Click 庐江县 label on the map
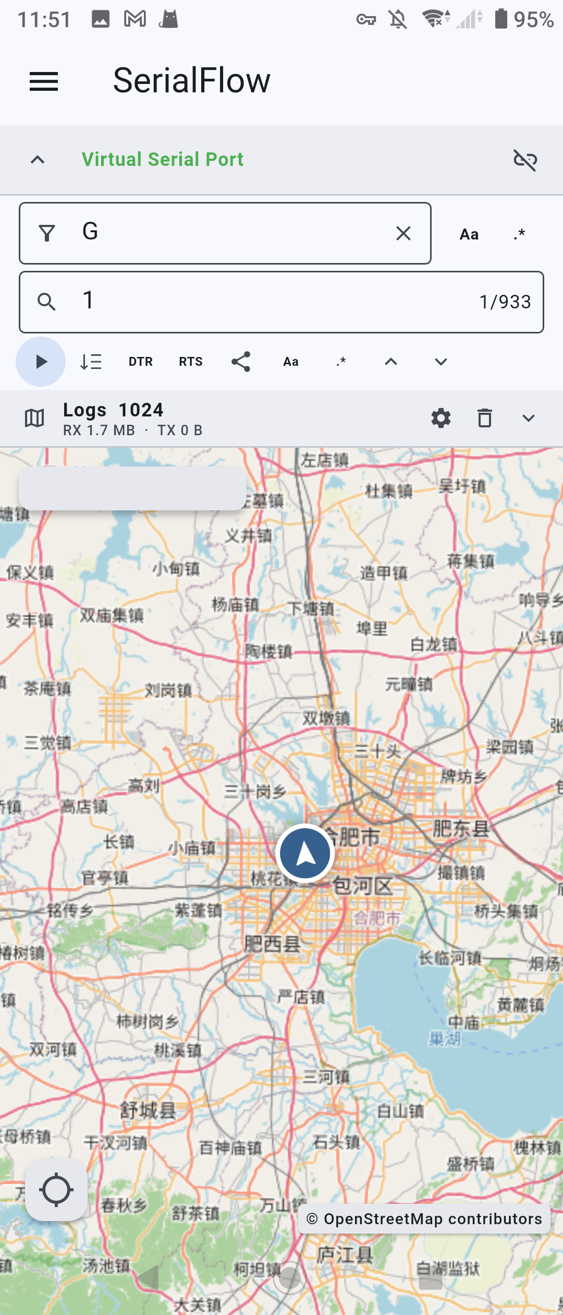This screenshot has width=563, height=1315. (345, 1254)
